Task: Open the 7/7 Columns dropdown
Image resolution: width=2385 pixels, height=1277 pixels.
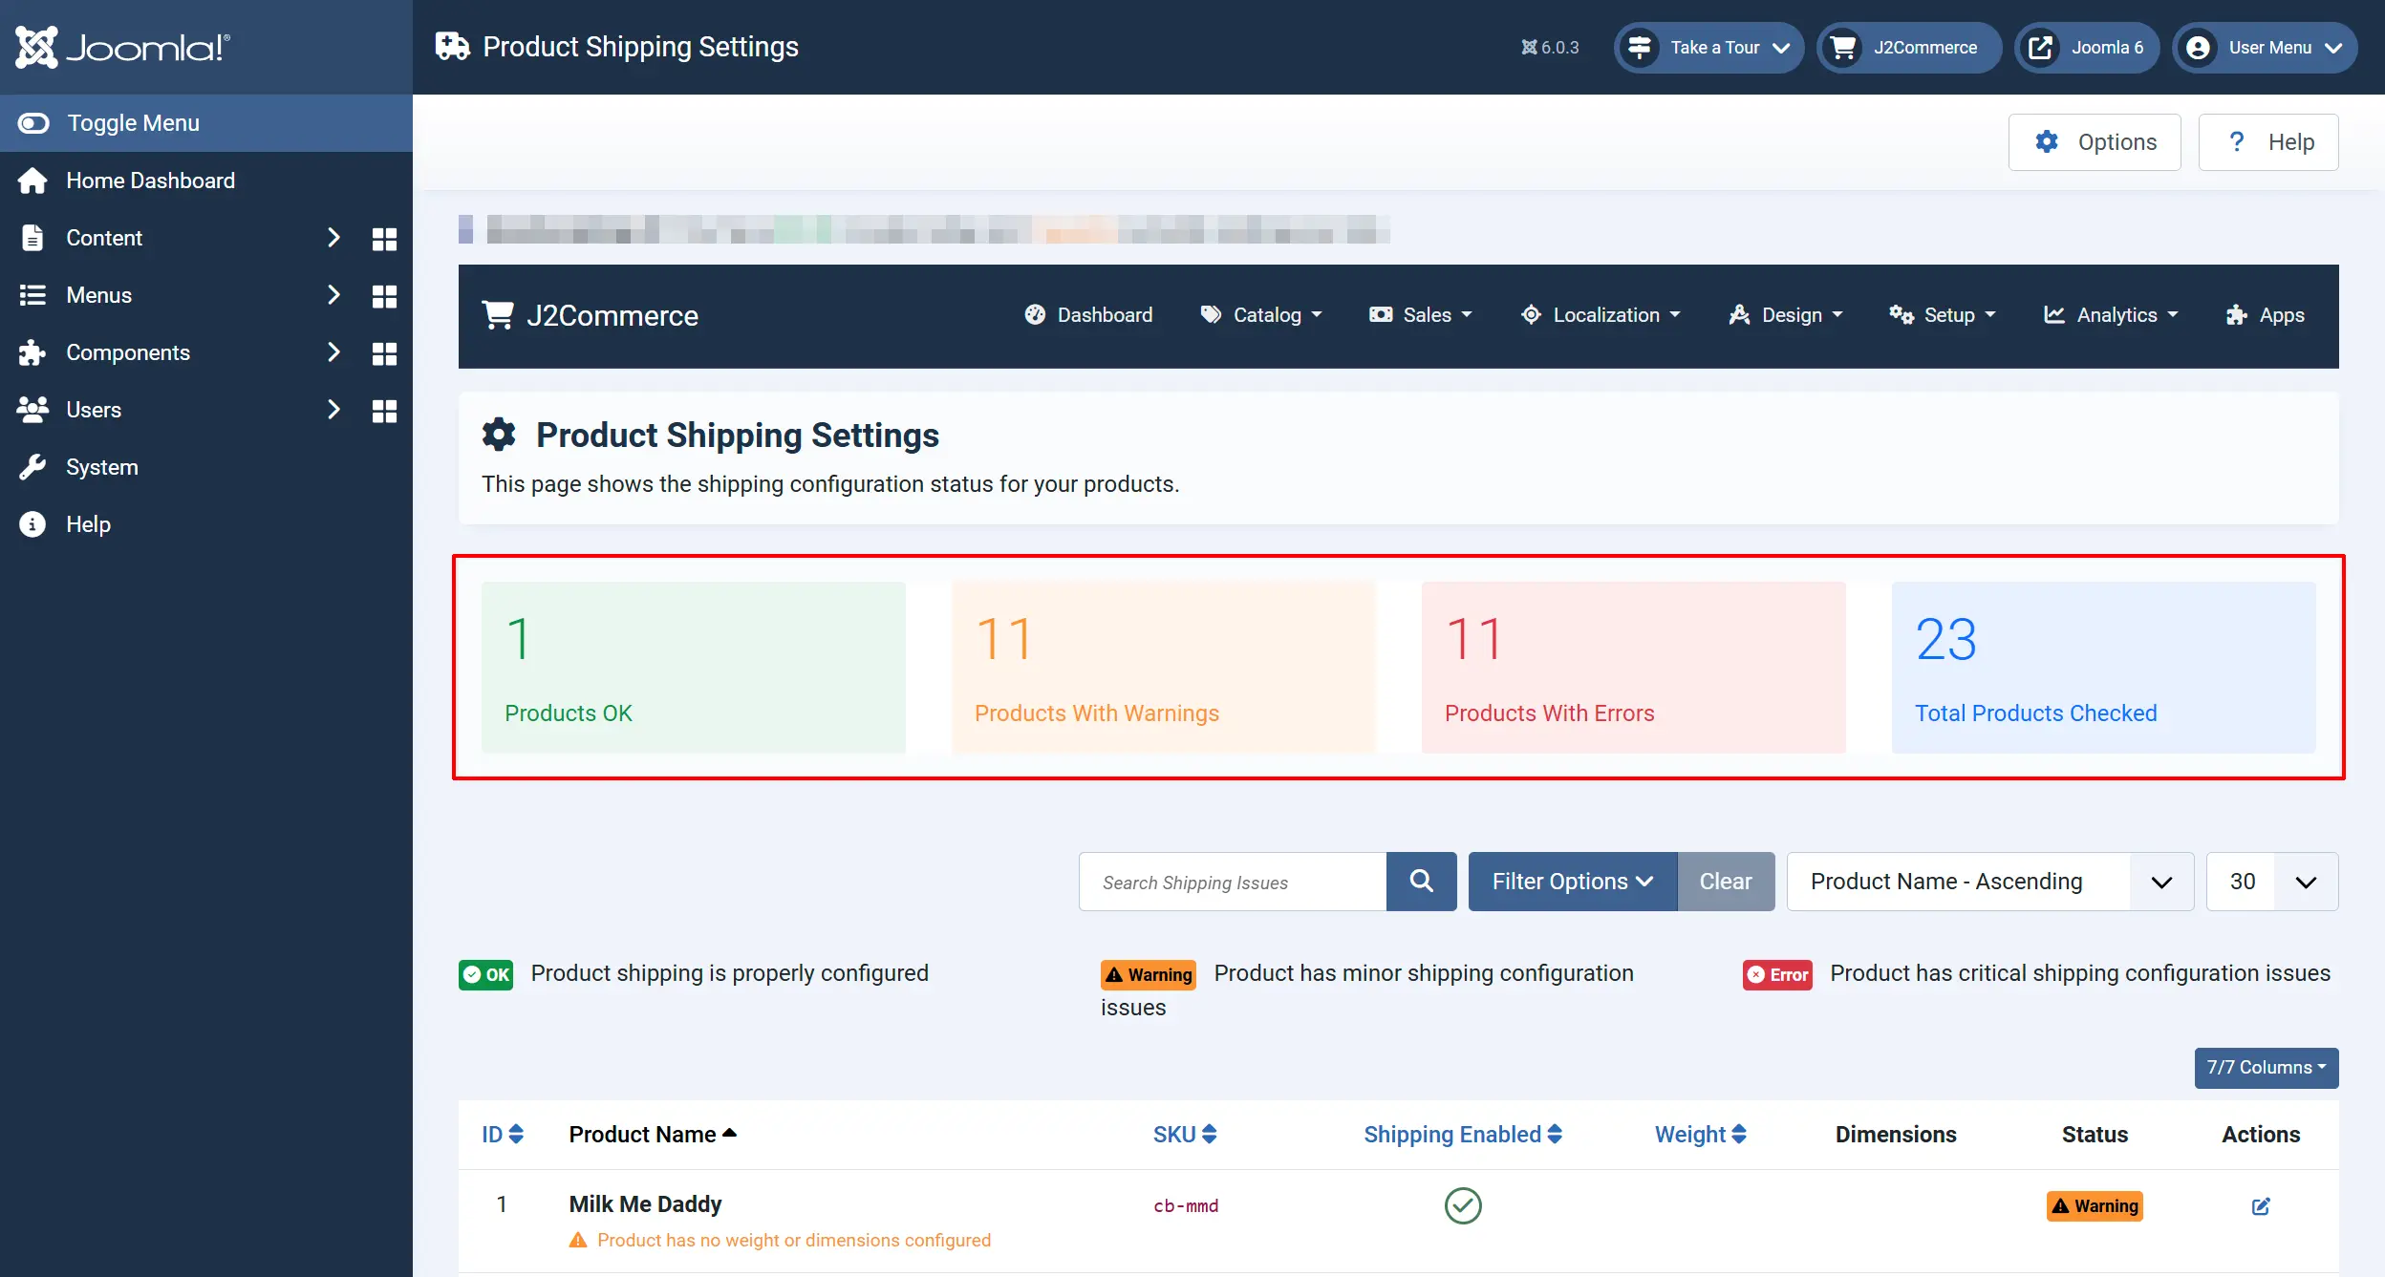Action: tap(2267, 1068)
